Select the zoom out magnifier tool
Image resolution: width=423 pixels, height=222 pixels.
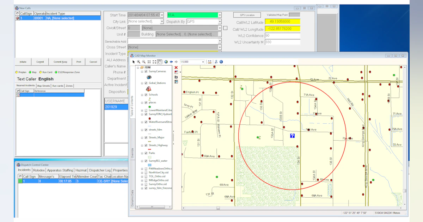pos(144,62)
